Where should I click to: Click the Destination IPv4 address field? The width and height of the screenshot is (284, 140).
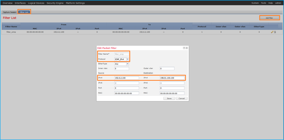172,78
